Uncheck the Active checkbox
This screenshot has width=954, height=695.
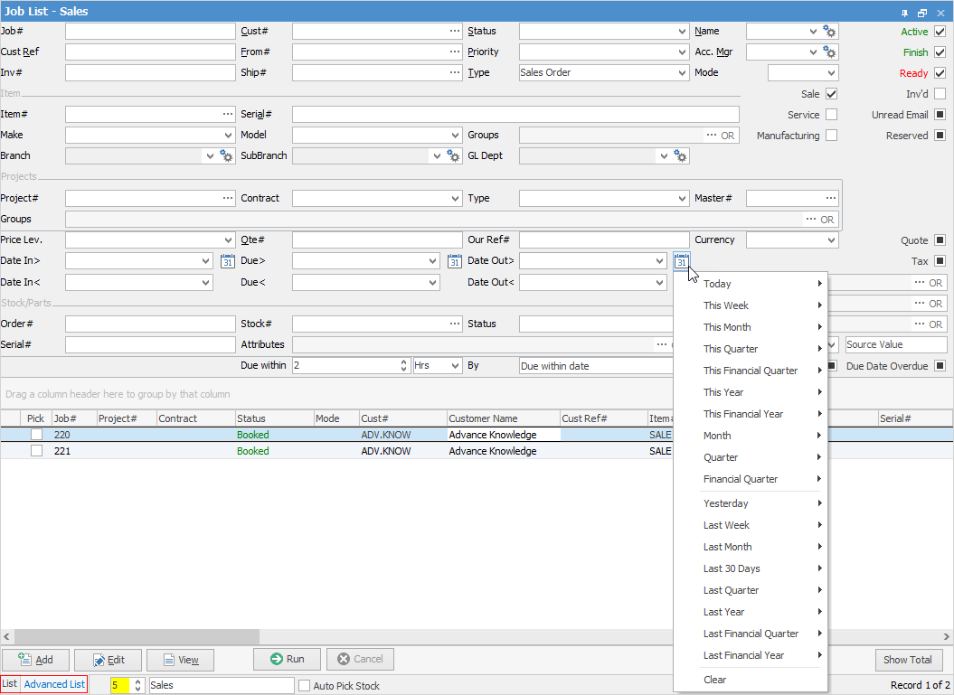pyautogui.click(x=940, y=32)
